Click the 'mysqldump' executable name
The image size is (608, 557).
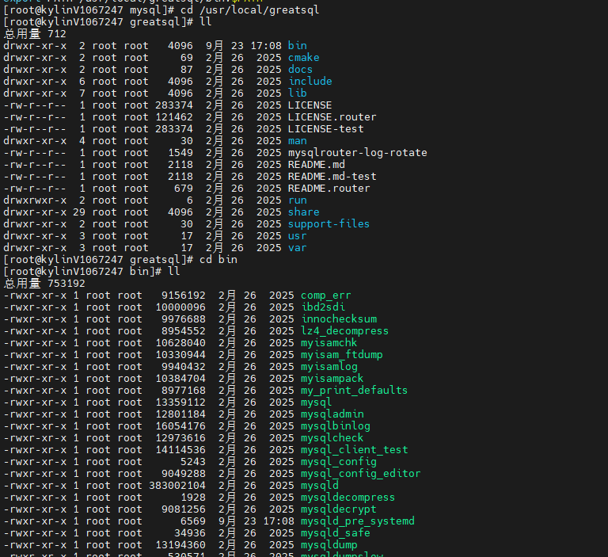point(329,545)
